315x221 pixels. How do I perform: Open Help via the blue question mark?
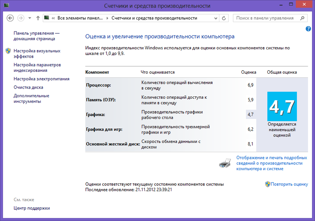(x=308, y=29)
